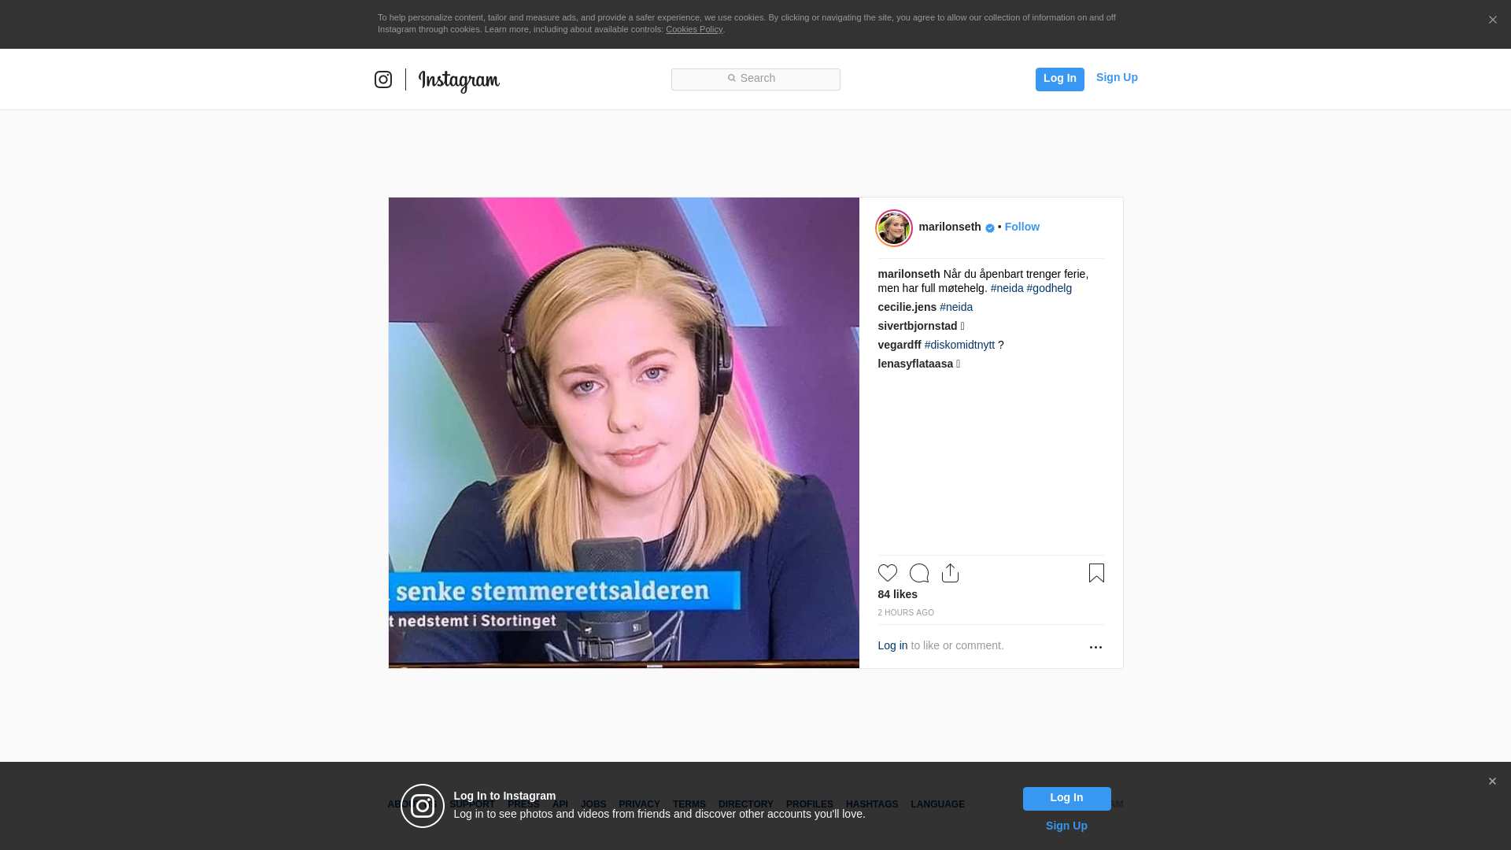Open the #diskomidtnytt hashtag

click(x=959, y=345)
